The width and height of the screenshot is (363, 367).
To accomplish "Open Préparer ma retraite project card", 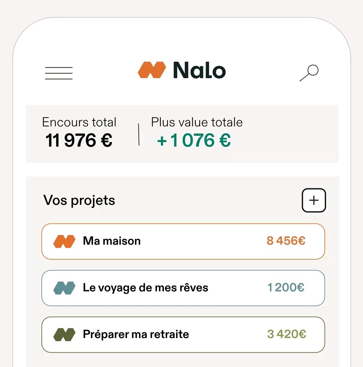I will point(183,334).
